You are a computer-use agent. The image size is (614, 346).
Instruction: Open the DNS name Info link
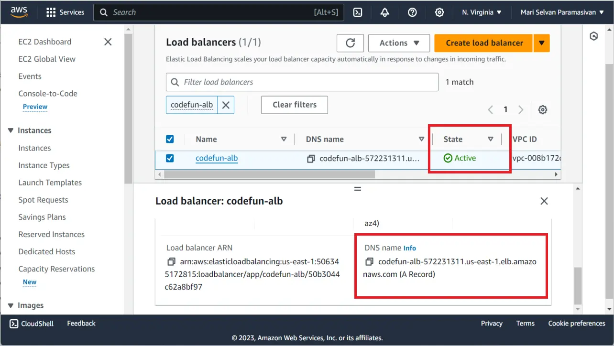click(x=410, y=248)
